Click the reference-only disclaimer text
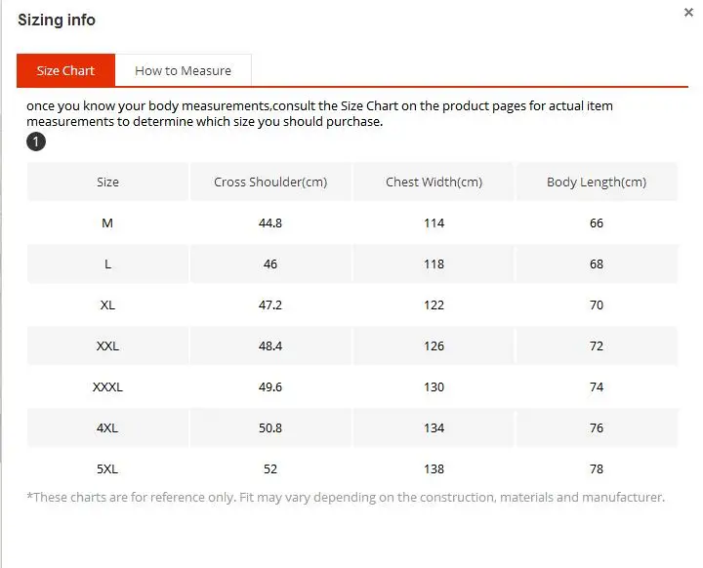The height and width of the screenshot is (568, 703). 346,497
